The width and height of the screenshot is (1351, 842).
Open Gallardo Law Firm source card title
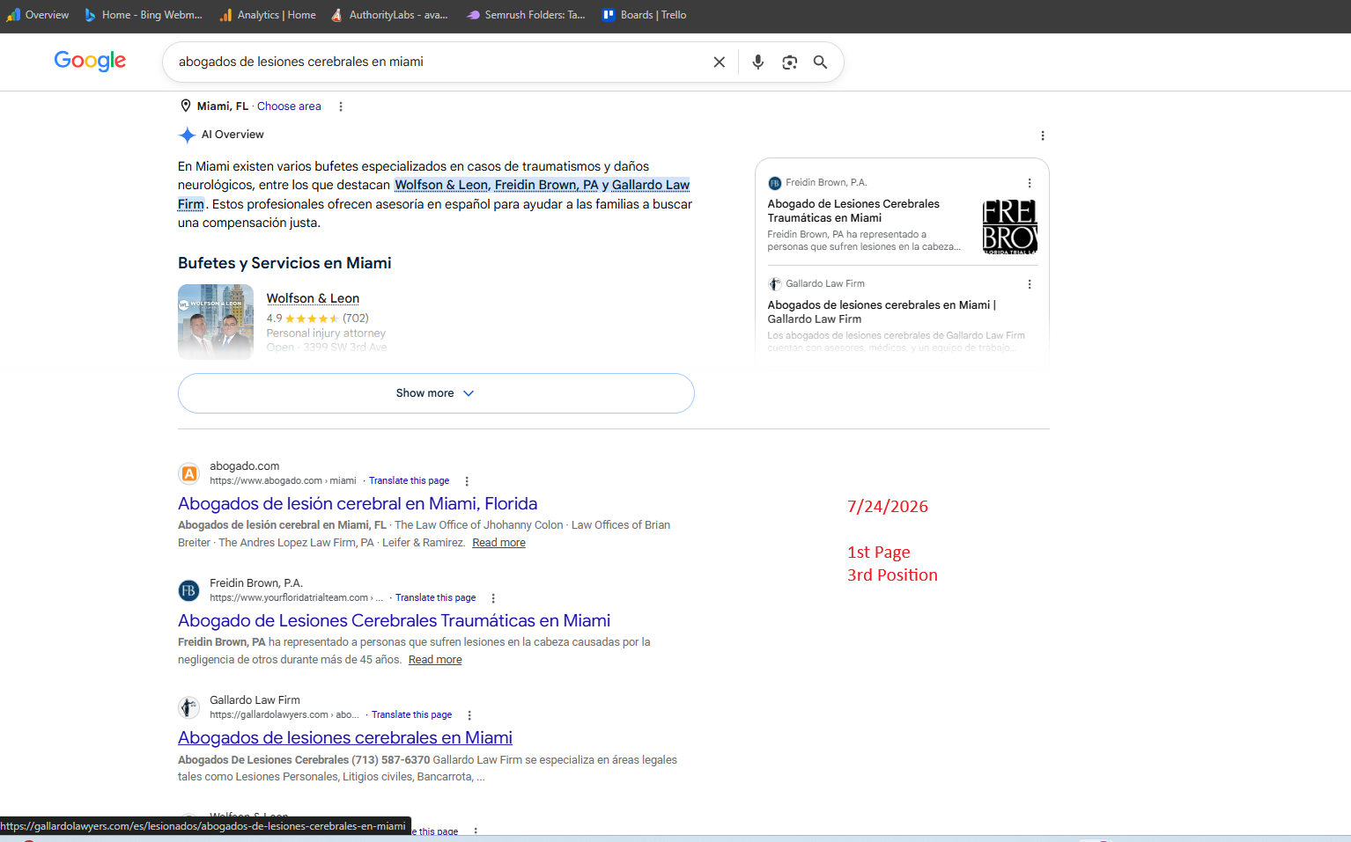click(x=882, y=312)
